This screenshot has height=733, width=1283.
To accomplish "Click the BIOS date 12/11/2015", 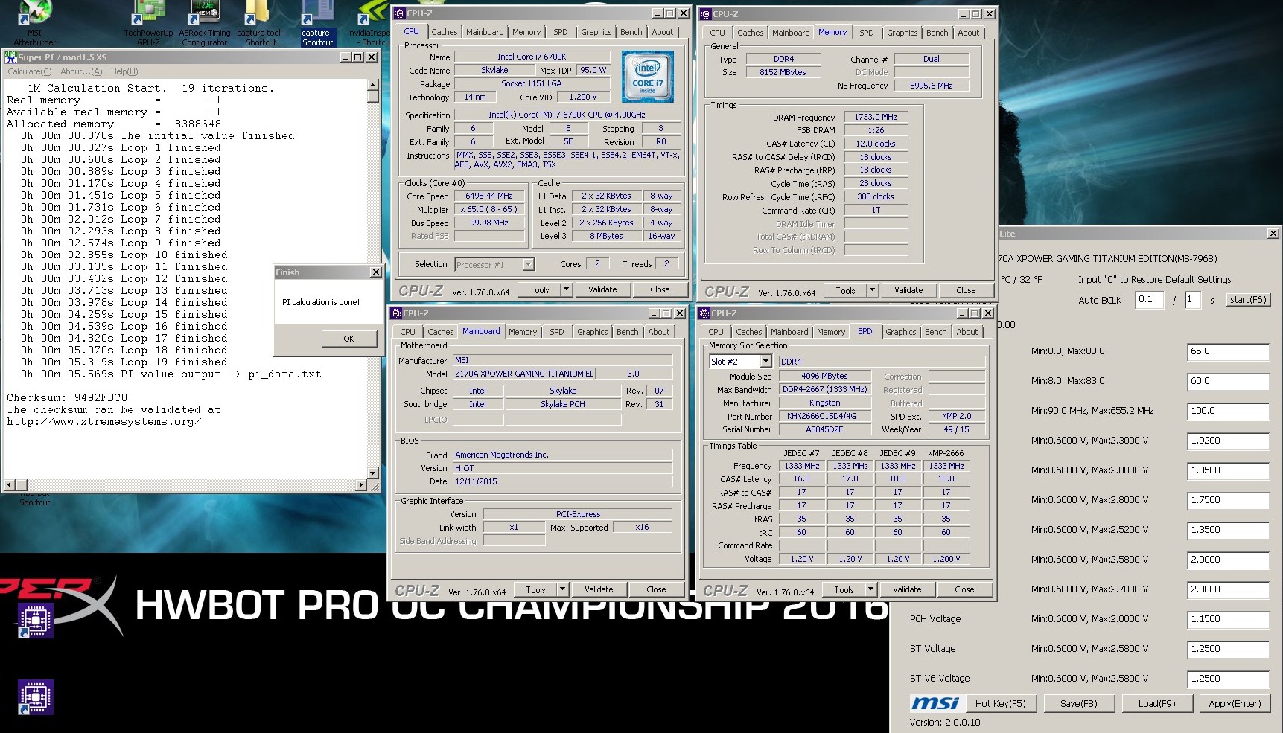I will [562, 481].
